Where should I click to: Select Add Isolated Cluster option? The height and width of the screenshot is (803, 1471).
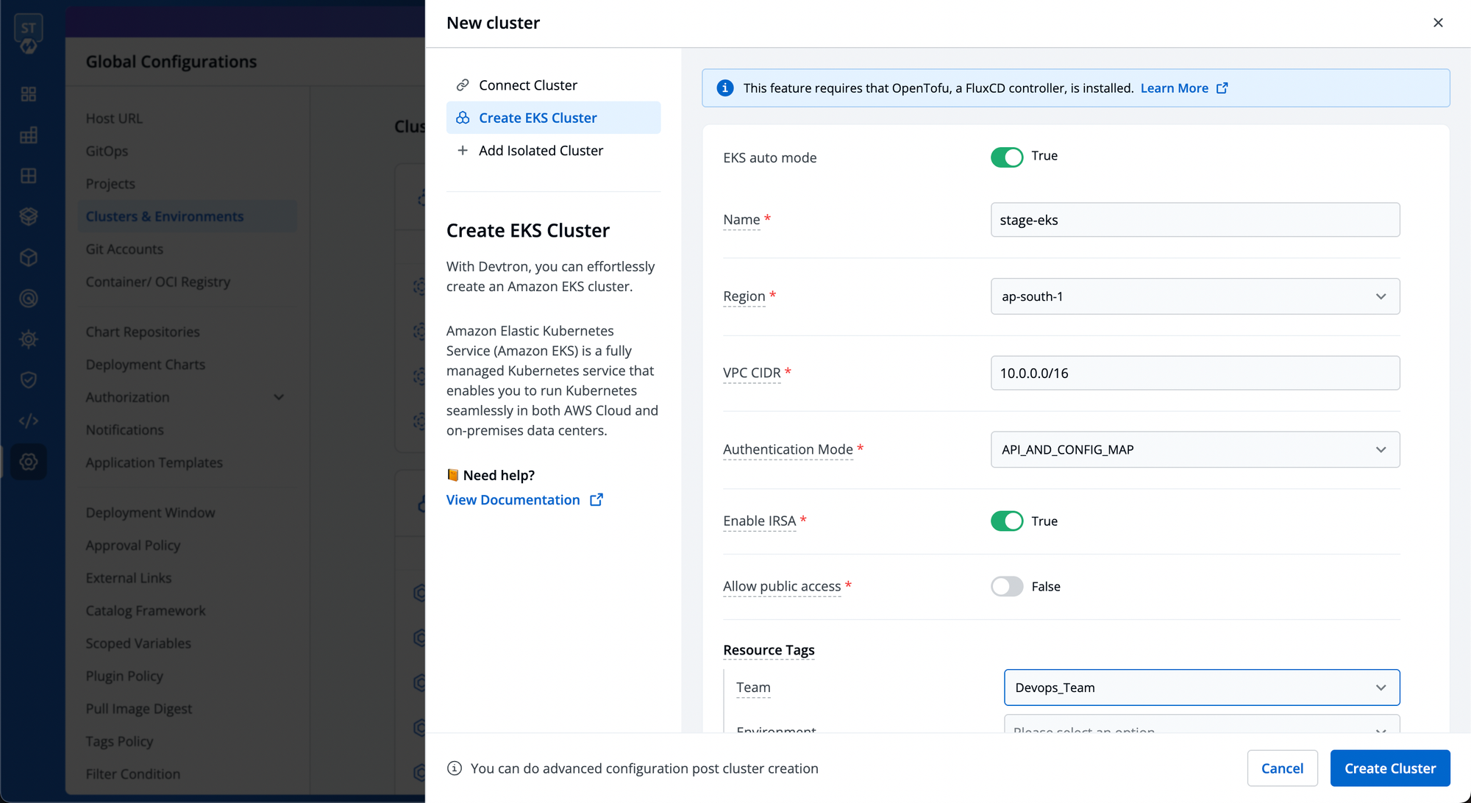(553, 151)
